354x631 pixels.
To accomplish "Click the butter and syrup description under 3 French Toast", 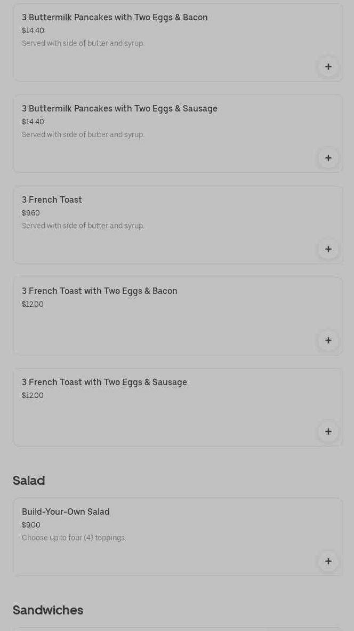I will 83,226.
